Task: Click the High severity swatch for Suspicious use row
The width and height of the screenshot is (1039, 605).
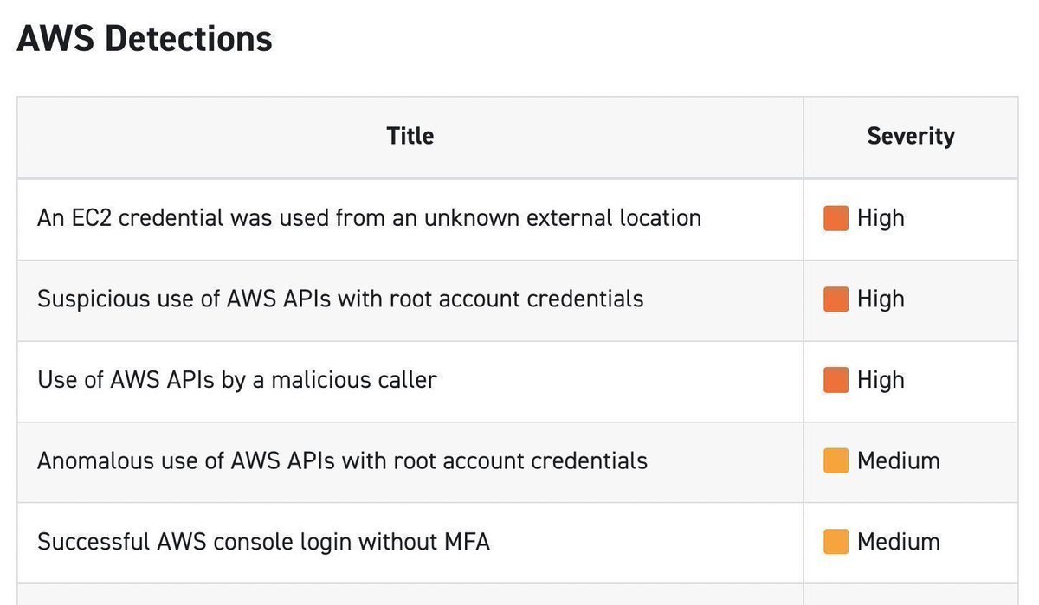Action: [836, 299]
